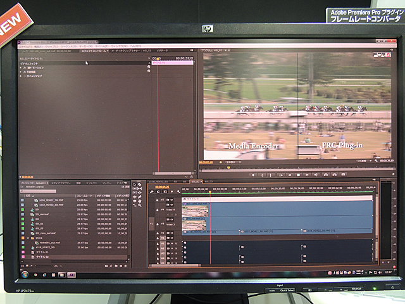Collapse Effect Controls timeline view arrow

pyautogui.click(x=149, y=58)
